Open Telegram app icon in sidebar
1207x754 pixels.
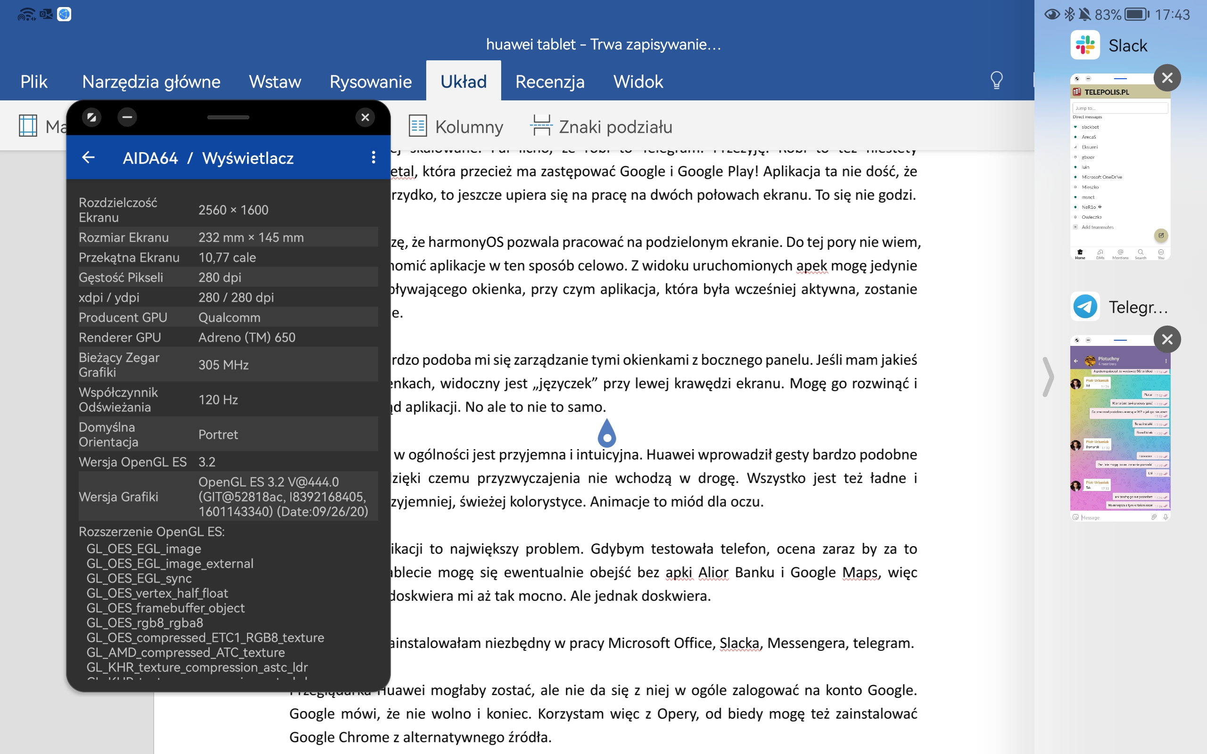coord(1085,306)
